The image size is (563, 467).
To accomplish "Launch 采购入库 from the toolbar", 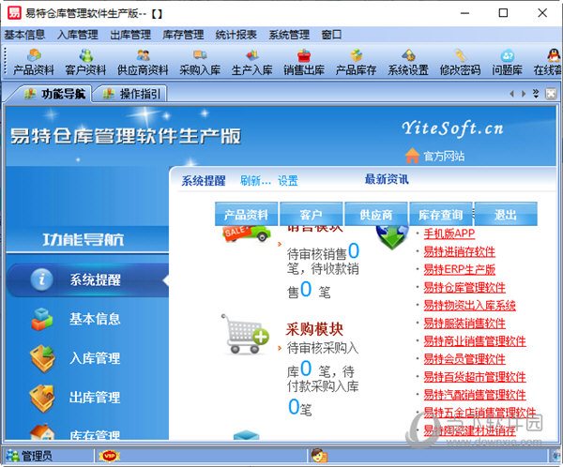I will [200, 62].
